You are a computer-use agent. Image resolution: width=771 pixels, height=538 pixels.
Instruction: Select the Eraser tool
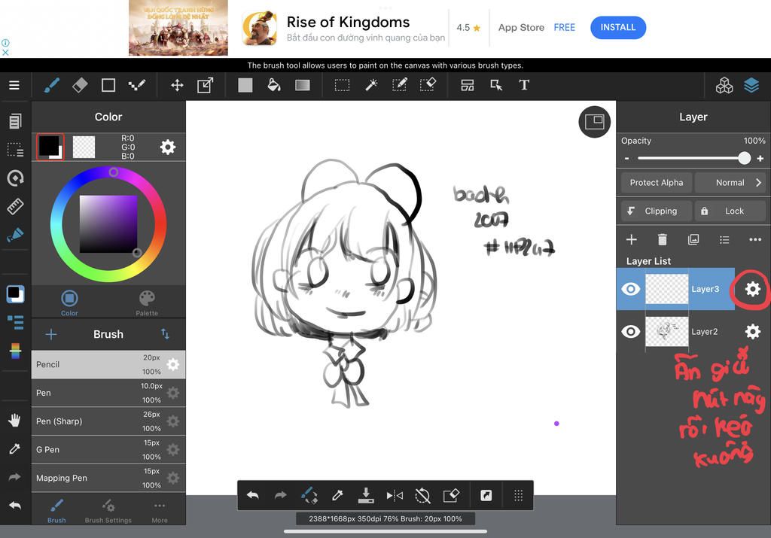(x=80, y=86)
